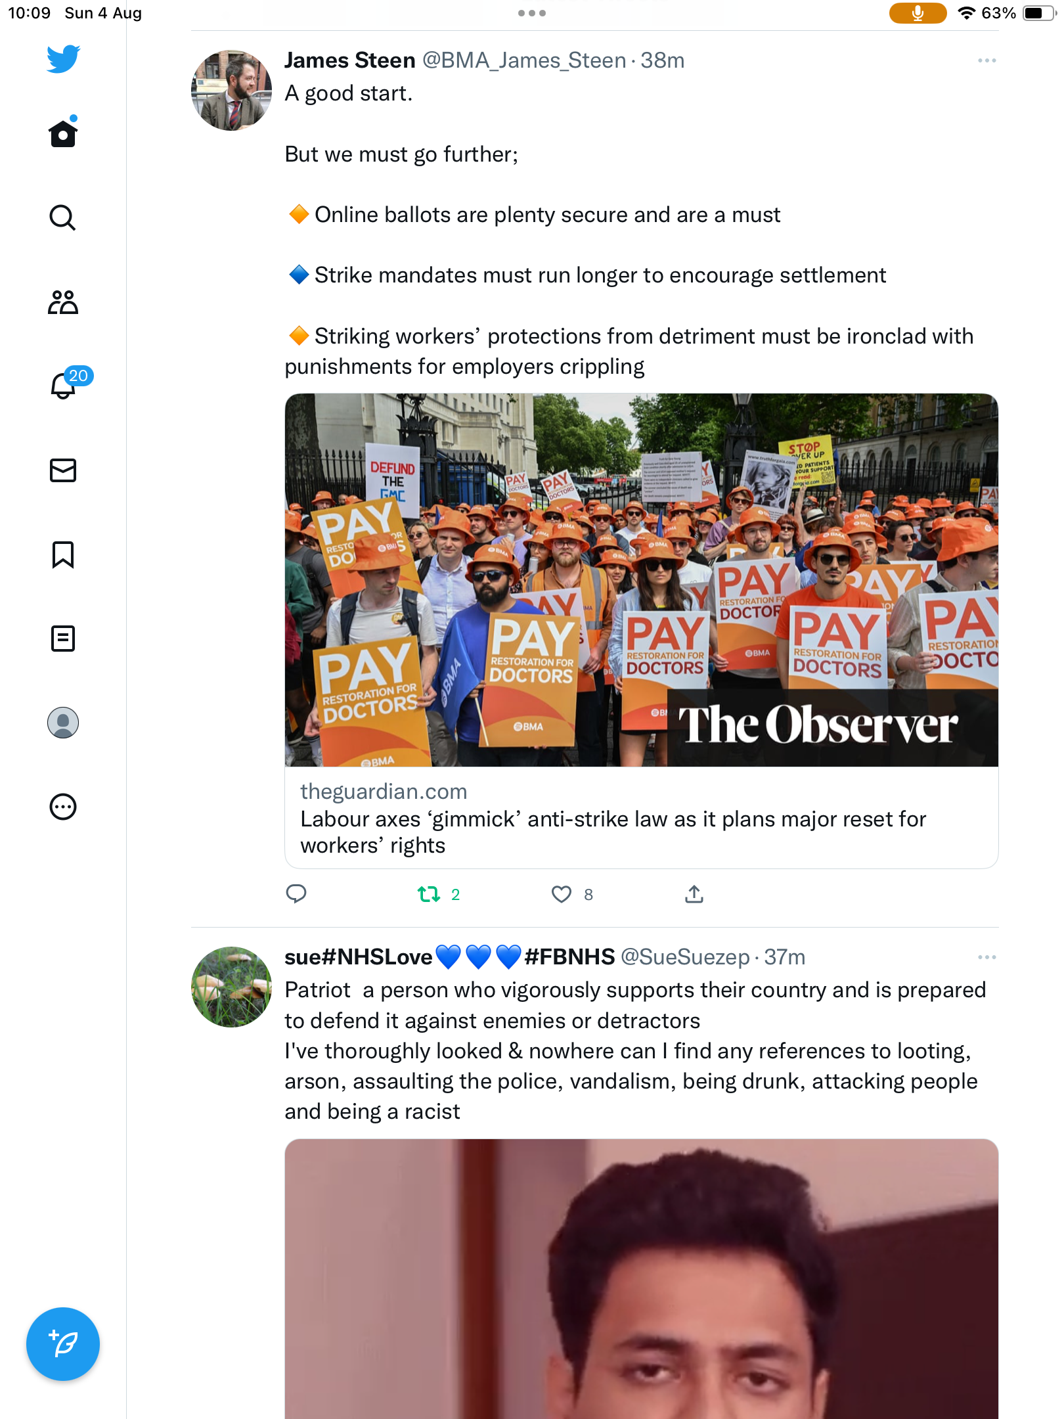Image resolution: width=1064 pixels, height=1419 pixels.
Task: Open options menu on SueSuezep's tweet
Action: 986,957
